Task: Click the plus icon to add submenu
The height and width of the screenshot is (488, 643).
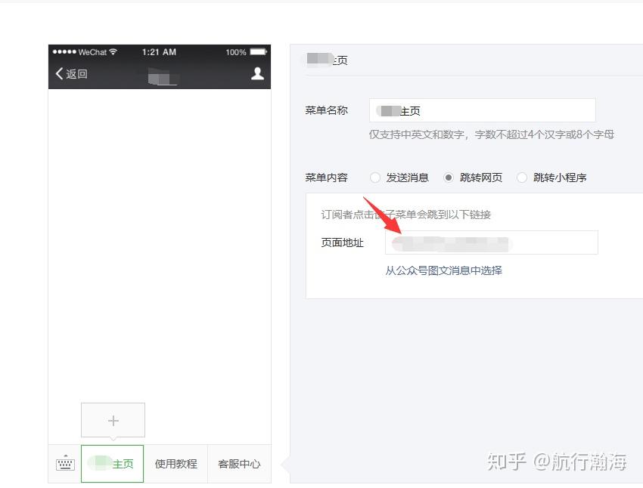Action: click(x=113, y=421)
